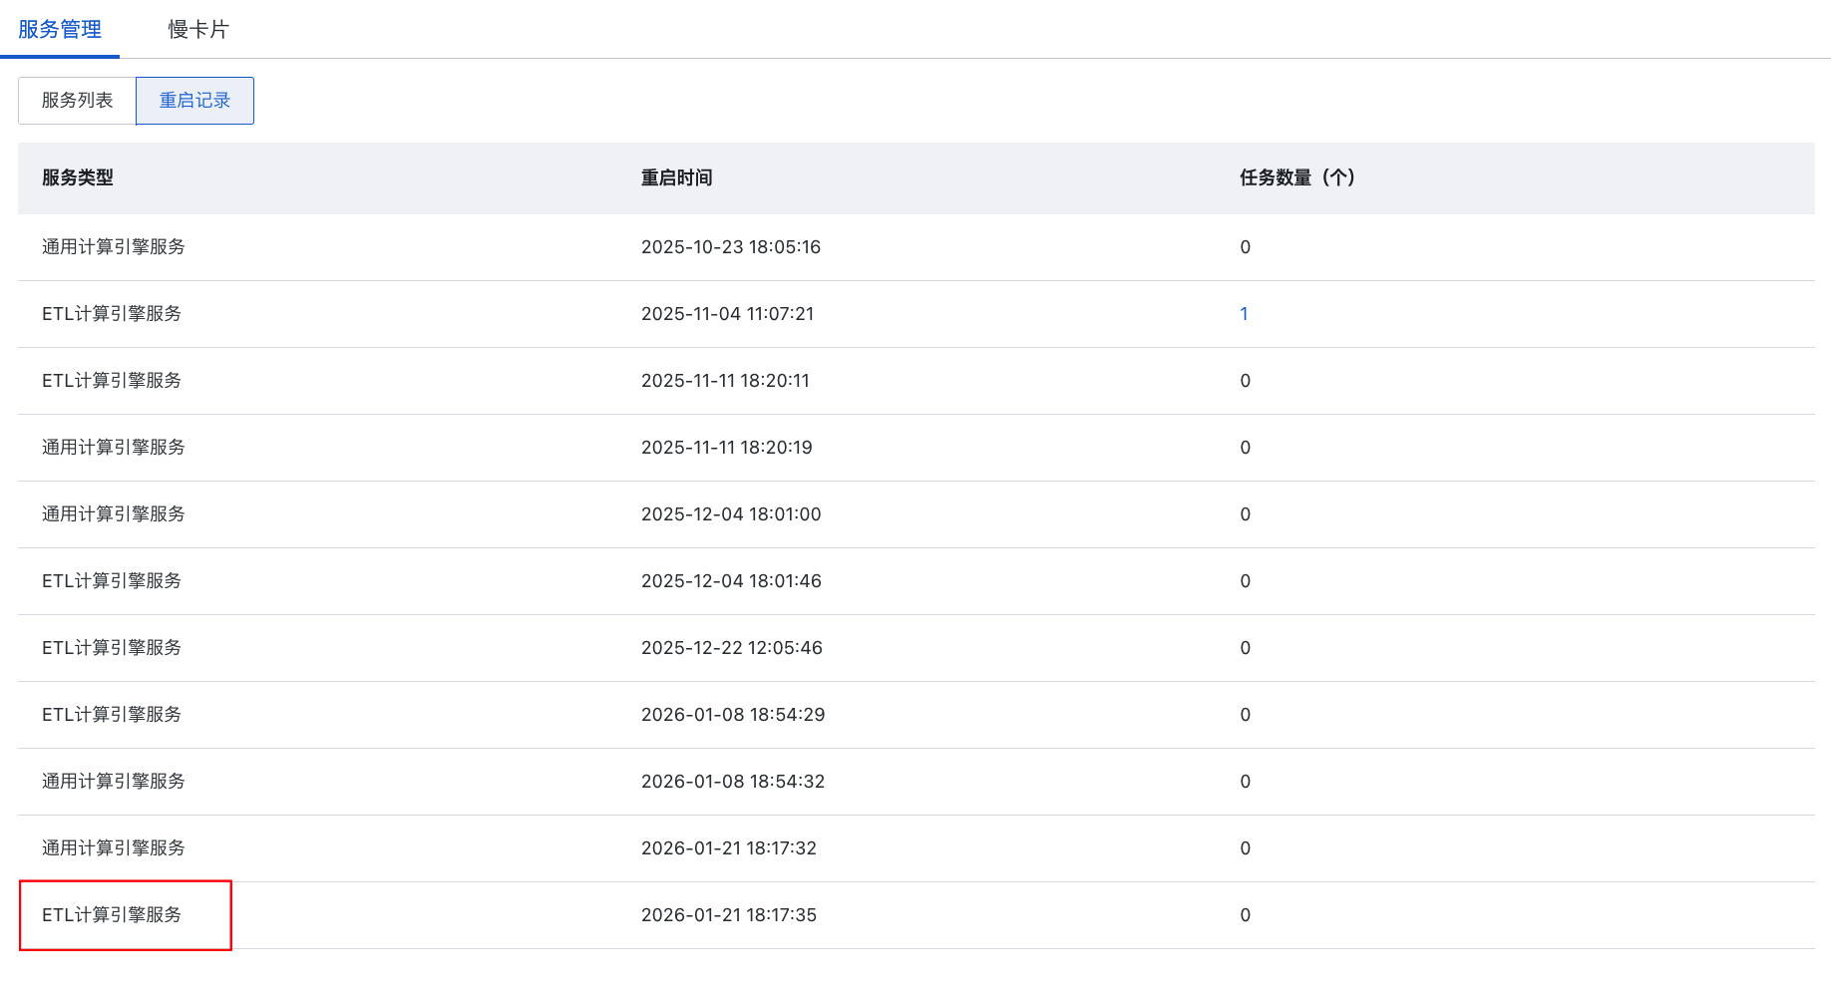The image size is (1831, 999).
Task: Open the blue task count link 1
Action: click(x=1244, y=314)
